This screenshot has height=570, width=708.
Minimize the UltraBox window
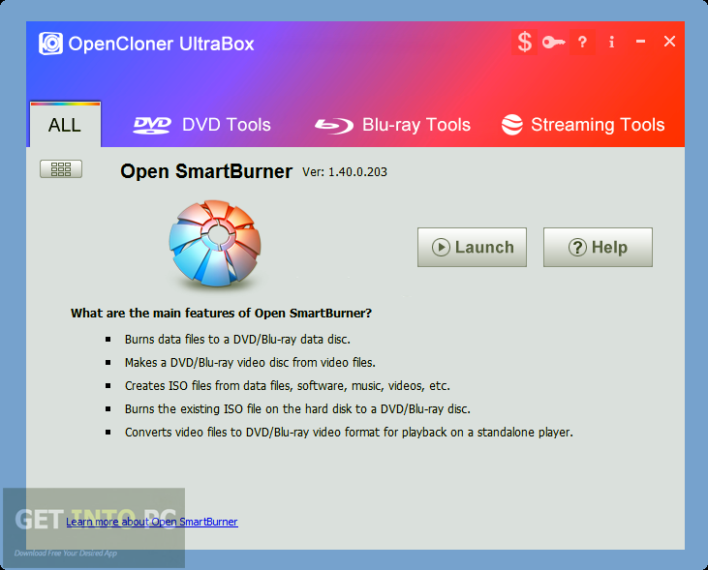[640, 42]
